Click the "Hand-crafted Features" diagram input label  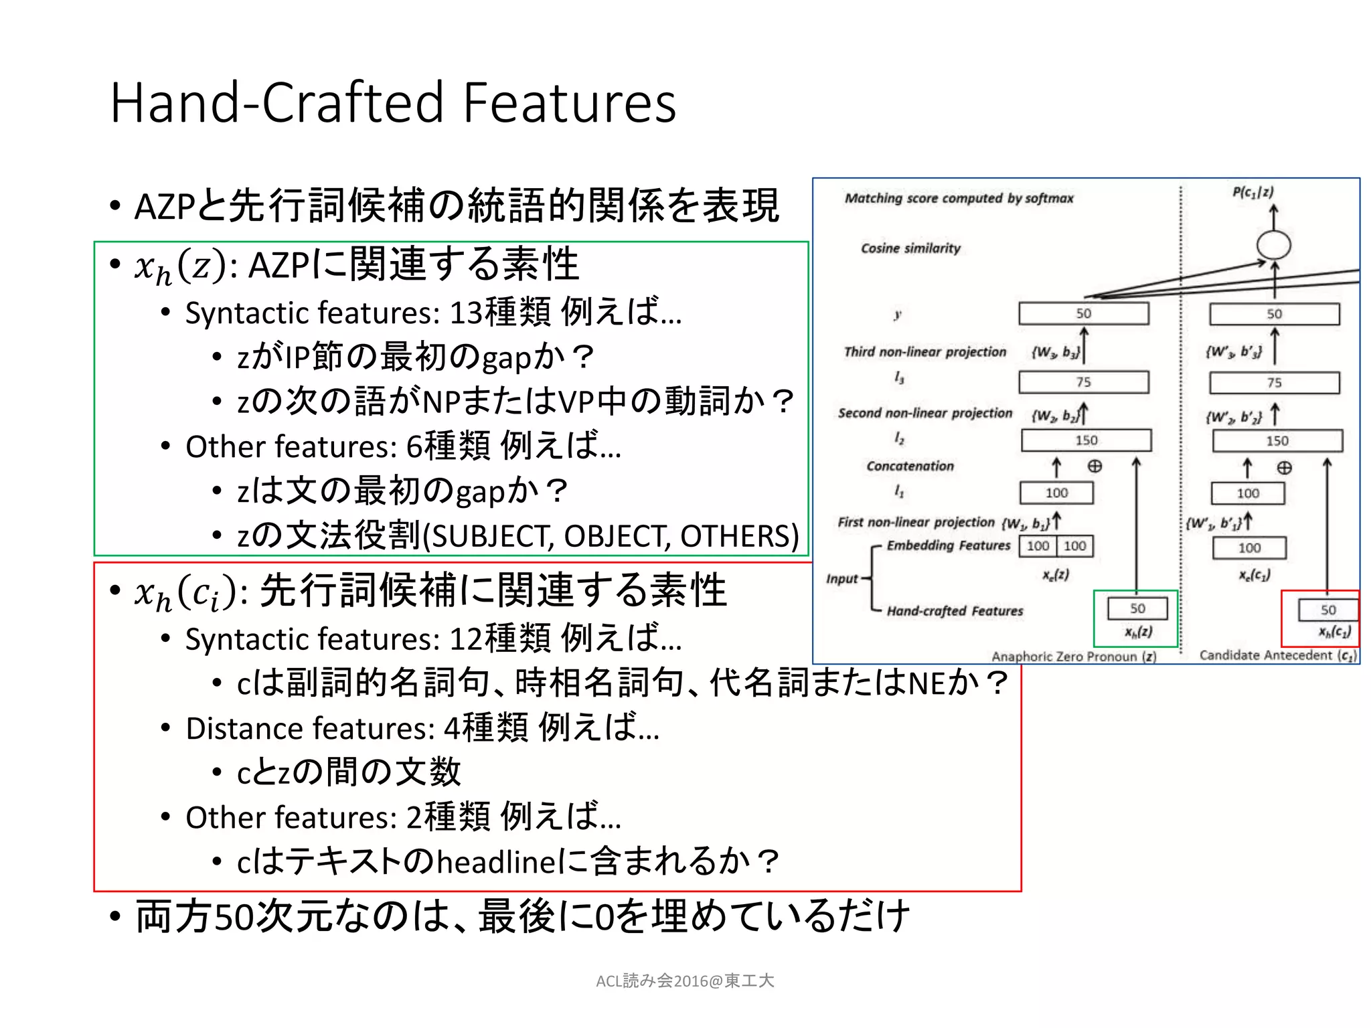coord(955,611)
